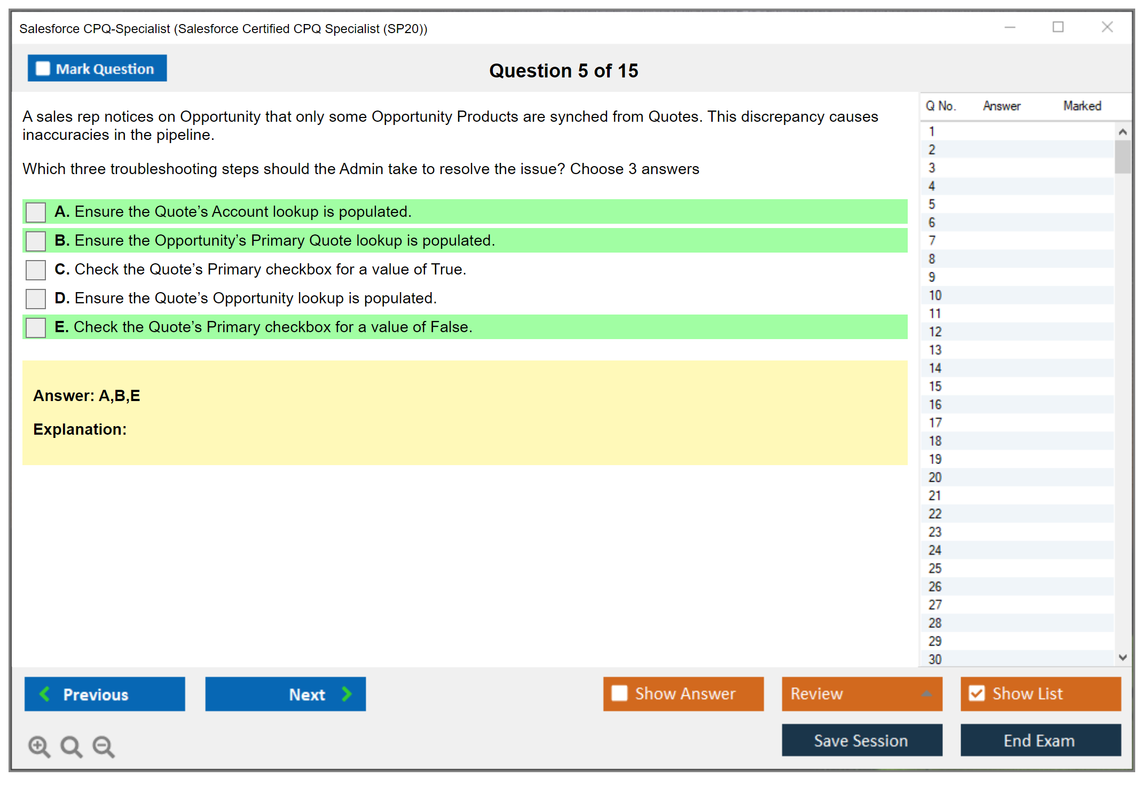The width and height of the screenshot is (1148, 785).
Task: Click the End Exam button
Action: 1040,740
